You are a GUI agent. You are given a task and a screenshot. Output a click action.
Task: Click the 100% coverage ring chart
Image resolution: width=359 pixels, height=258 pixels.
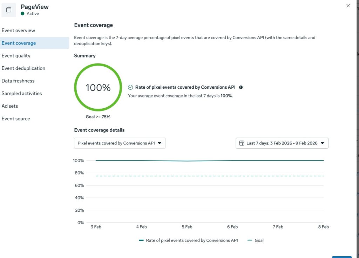pyautogui.click(x=98, y=87)
